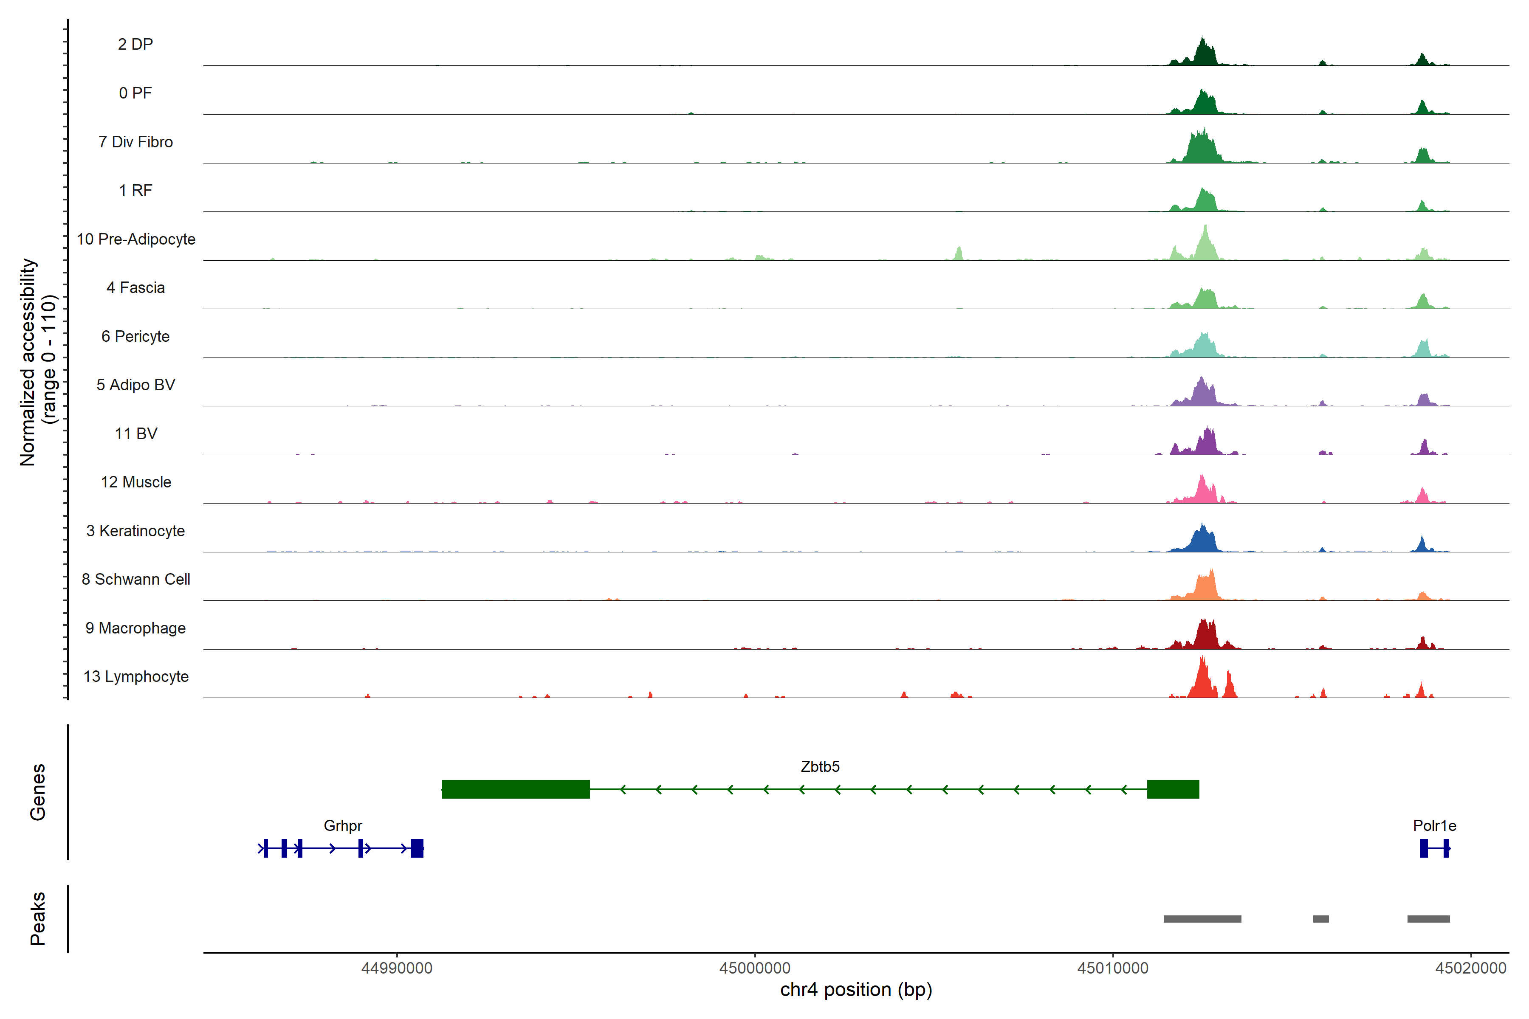Screen dimensions: 1529x1019
Task: Click the 8 Schwann Cell track label
Action: [x=136, y=579]
